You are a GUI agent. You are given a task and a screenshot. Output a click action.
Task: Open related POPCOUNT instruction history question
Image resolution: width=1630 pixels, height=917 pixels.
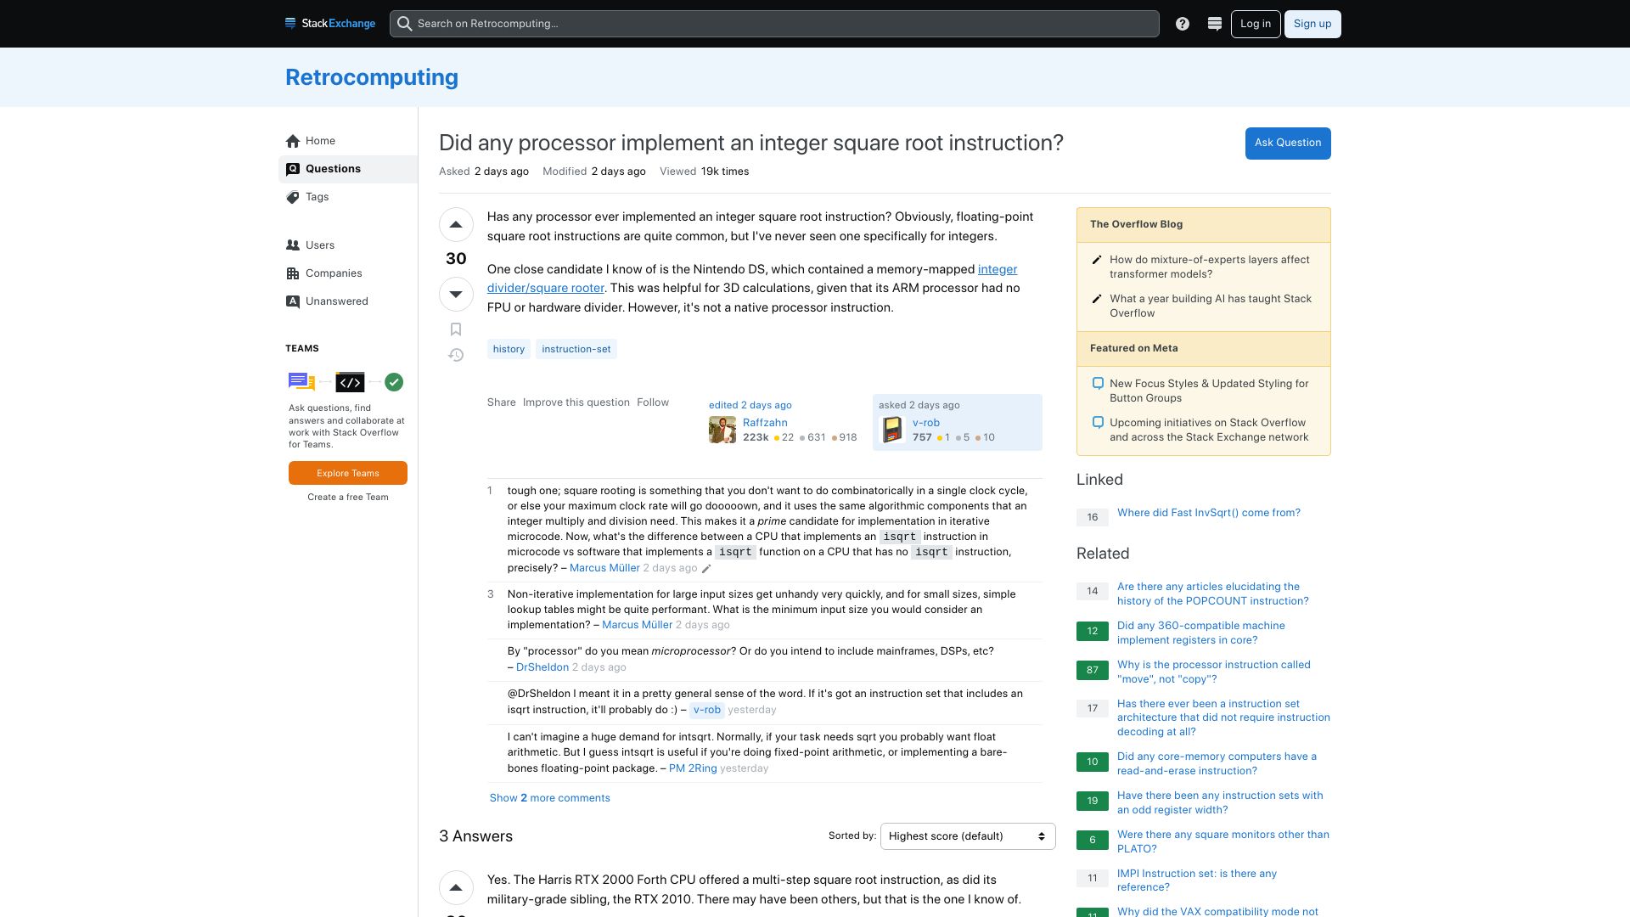coord(1213,594)
